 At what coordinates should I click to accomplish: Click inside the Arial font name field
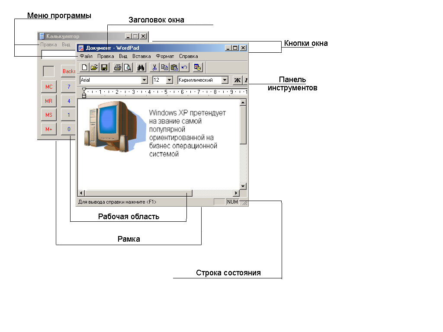[x=110, y=80]
